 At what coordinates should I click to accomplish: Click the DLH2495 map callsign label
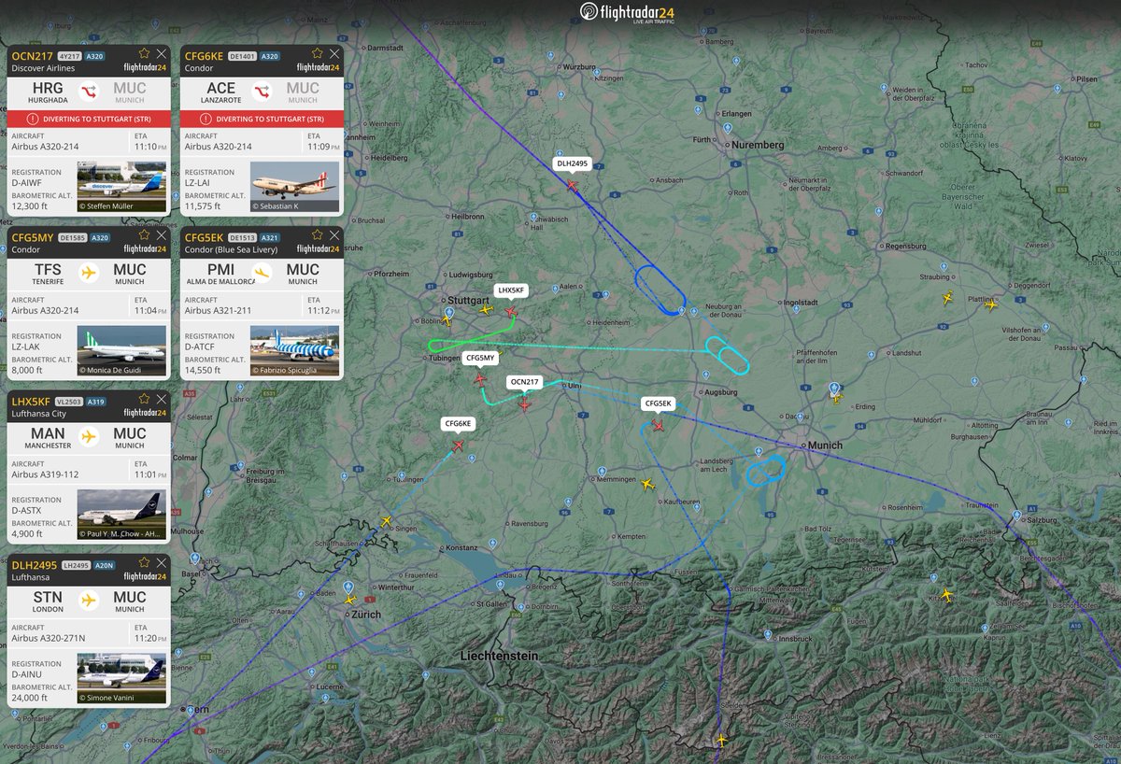572,163
